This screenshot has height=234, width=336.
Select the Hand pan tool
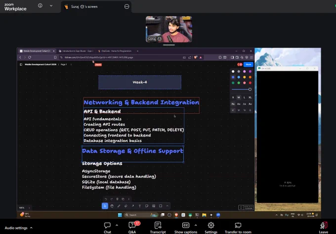point(112,206)
